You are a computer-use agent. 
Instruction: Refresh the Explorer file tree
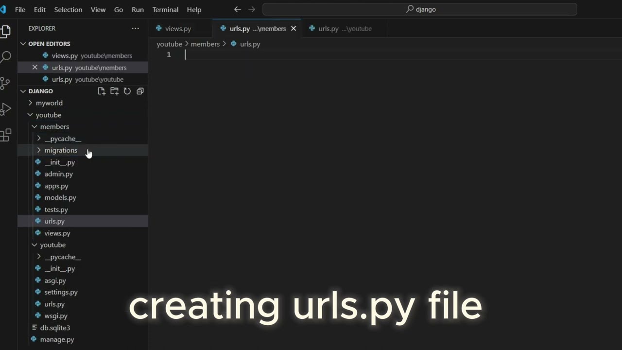(x=127, y=91)
